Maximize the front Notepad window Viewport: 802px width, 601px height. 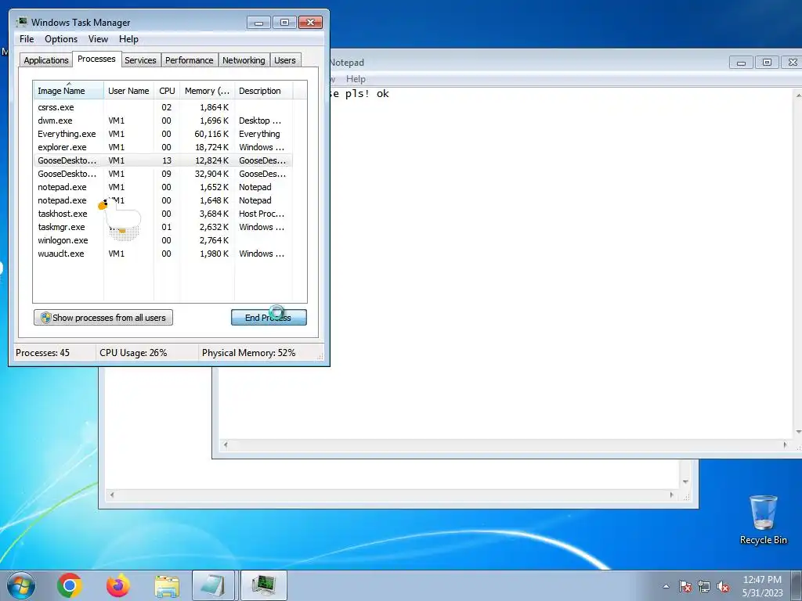click(x=767, y=63)
